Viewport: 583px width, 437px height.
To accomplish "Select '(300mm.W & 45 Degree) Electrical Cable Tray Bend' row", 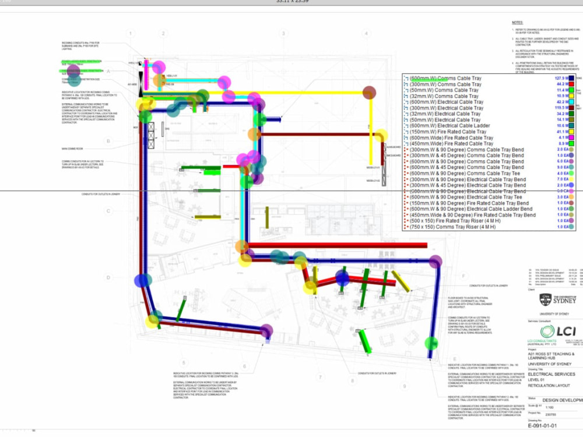I will point(489,185).
